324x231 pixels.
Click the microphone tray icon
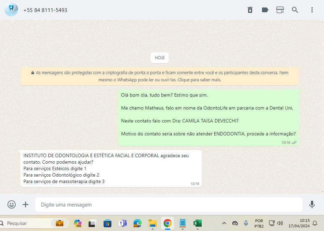[246, 223]
